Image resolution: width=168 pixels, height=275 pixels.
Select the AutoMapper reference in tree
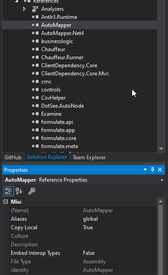click(56, 25)
